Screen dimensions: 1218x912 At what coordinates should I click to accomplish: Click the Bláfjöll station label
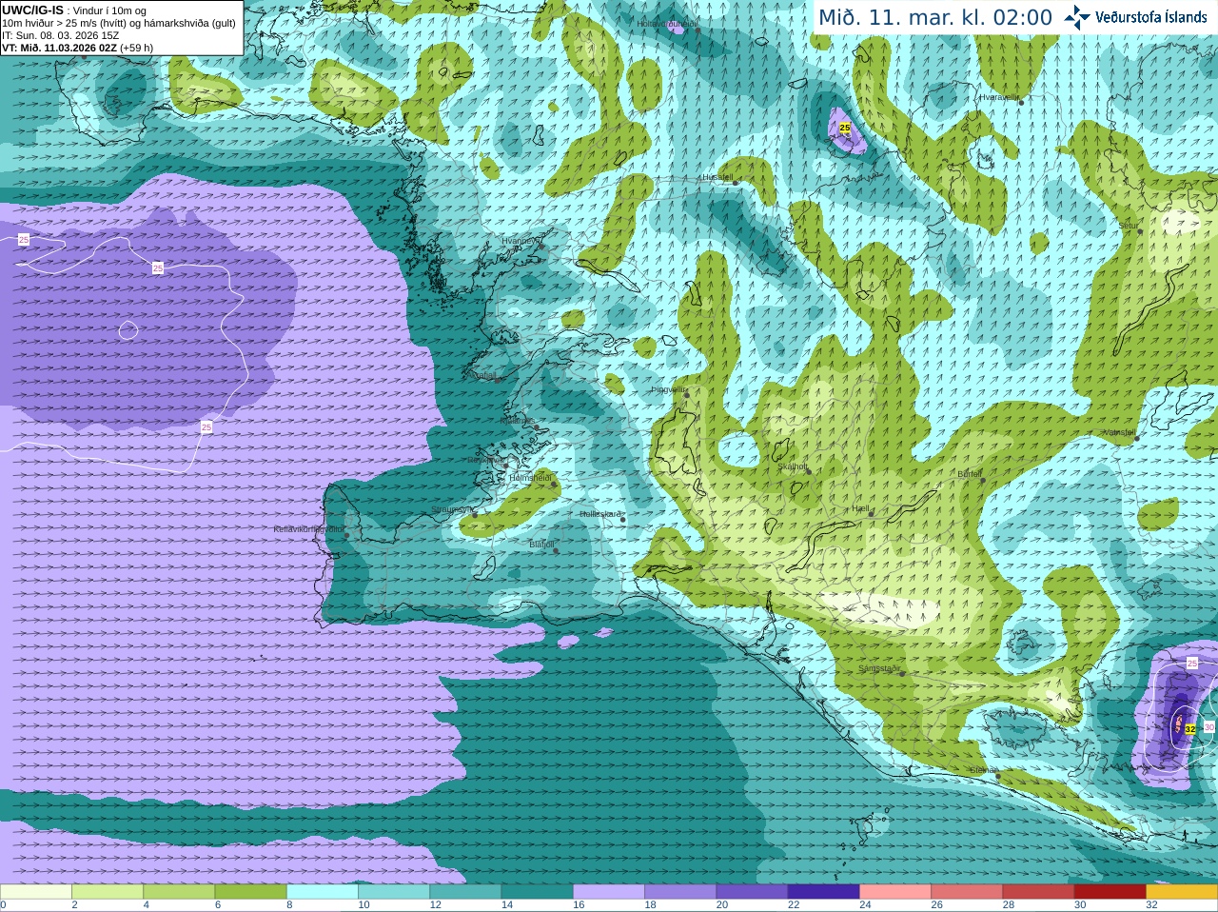click(541, 545)
